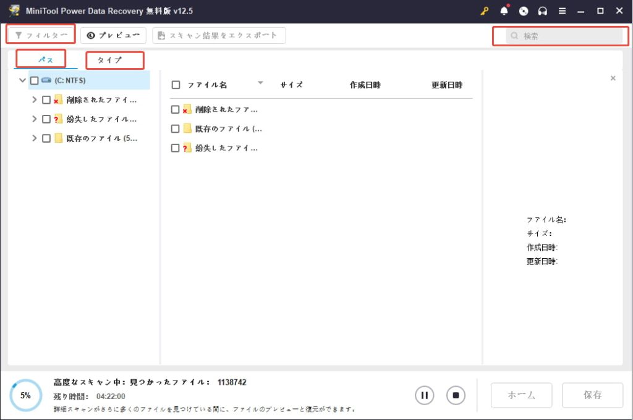Click the 1138742 found files count
The image size is (633, 420).
pyautogui.click(x=232, y=382)
